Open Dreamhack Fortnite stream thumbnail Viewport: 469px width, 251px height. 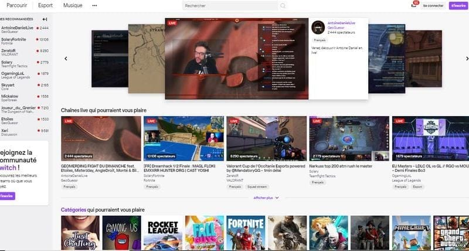[x=183, y=138]
